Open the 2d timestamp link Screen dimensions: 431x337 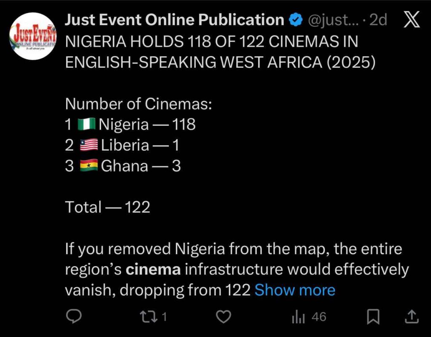point(378,20)
